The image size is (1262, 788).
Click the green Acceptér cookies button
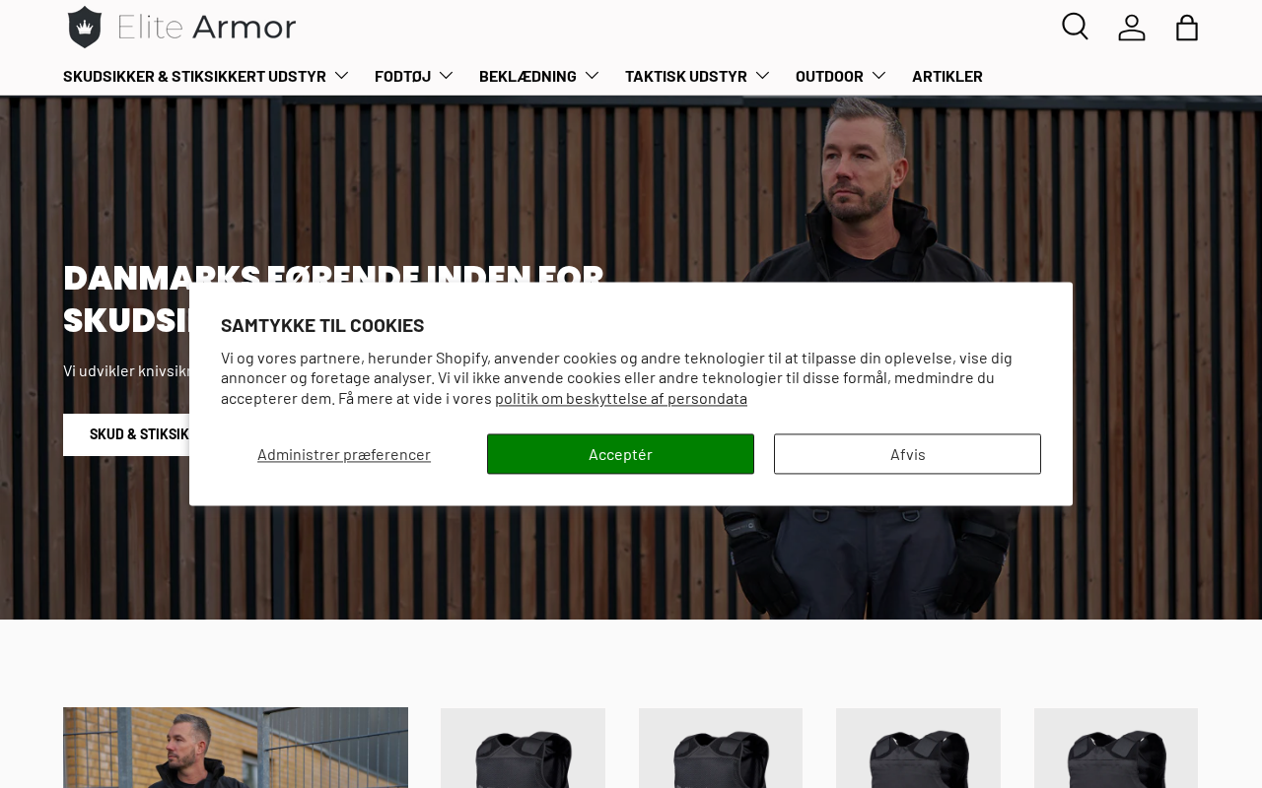[620, 454]
